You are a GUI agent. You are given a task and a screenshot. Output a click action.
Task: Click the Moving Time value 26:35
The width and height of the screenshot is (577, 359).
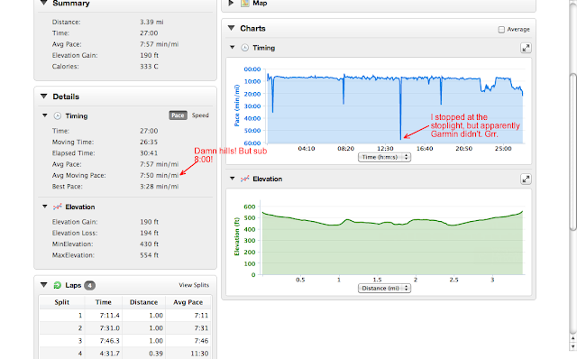(149, 143)
